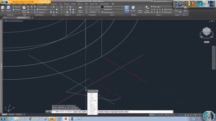
Task: Activate the Presspull tool
Action: (17, 9)
